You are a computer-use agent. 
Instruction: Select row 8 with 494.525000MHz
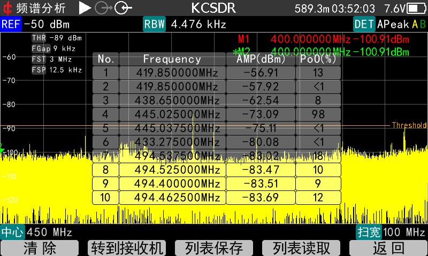[x=217, y=170]
